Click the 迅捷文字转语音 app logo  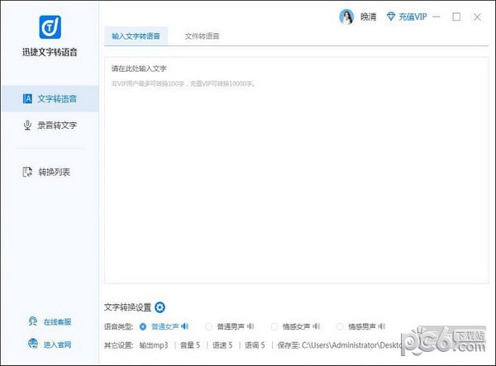(x=50, y=27)
